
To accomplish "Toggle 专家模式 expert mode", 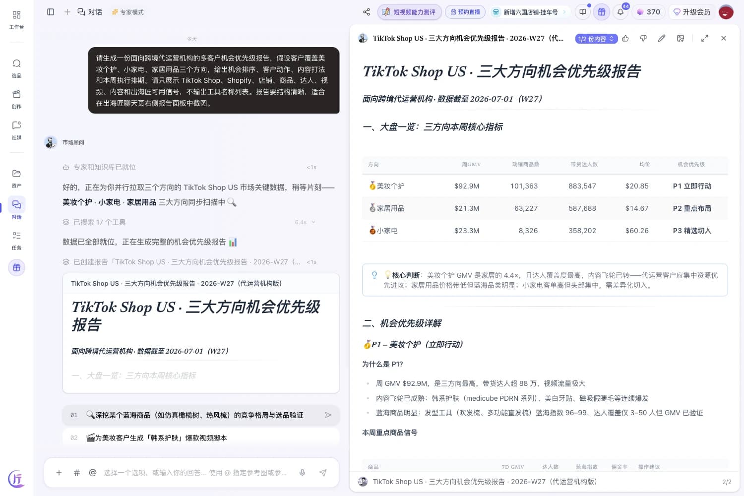I will tap(128, 12).
